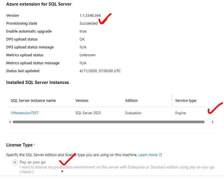The width and height of the screenshot is (224, 179).
Task: Click the Installed SQL Server Instances heading
Action: 38,82
